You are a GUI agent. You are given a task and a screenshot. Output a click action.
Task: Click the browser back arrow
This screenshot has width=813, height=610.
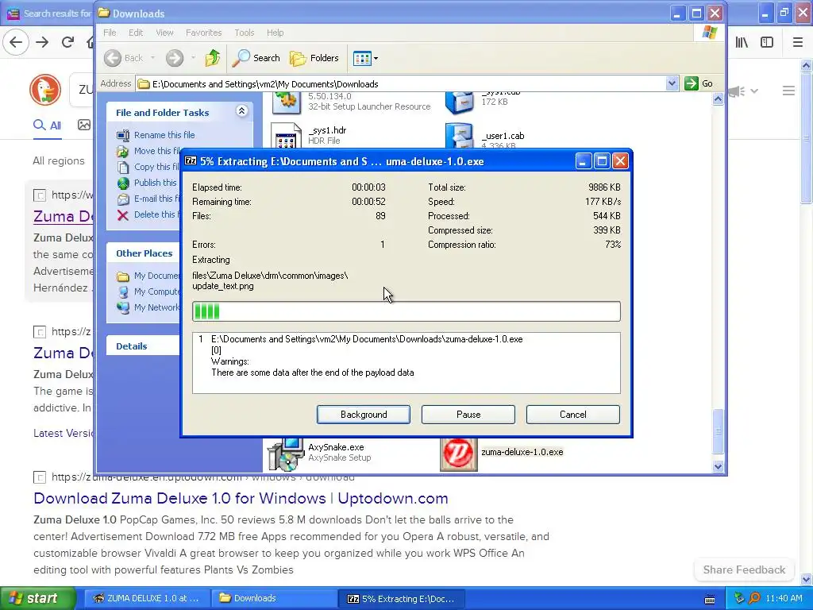[x=16, y=42]
